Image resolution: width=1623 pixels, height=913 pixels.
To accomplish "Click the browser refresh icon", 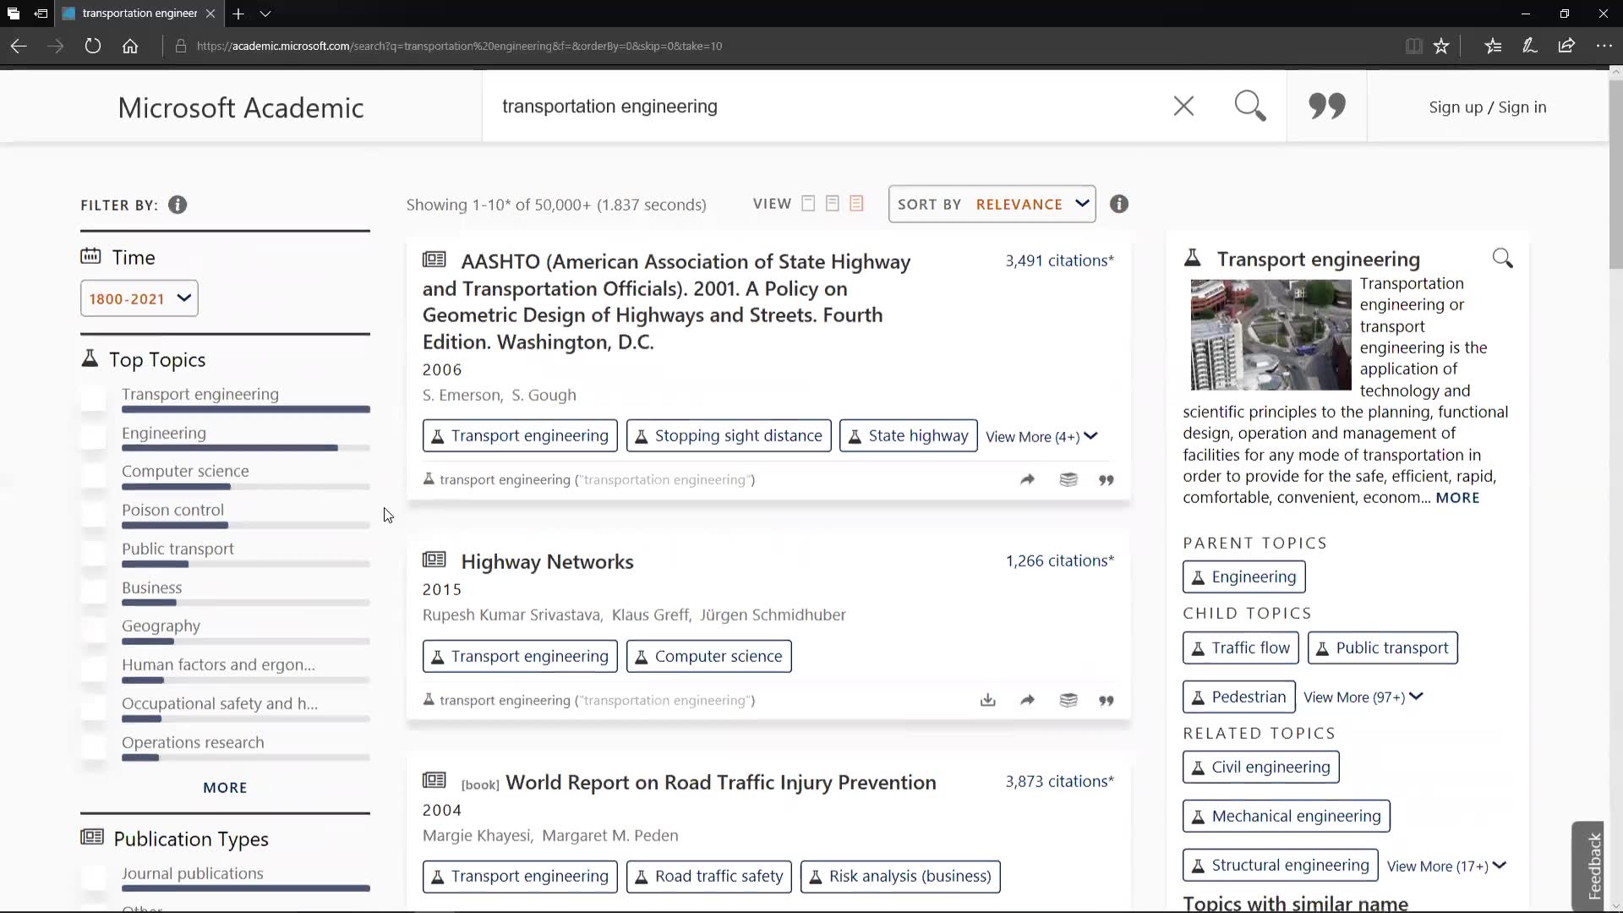I will [x=93, y=46].
